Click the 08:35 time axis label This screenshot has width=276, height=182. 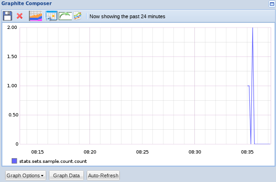[x=247, y=152]
